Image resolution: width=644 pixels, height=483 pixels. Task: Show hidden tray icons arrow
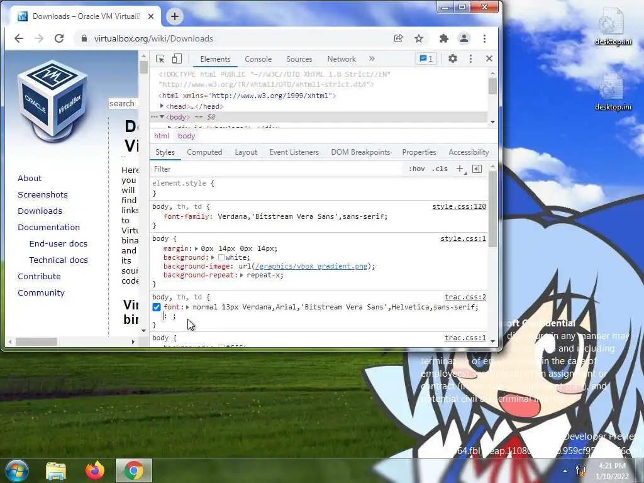tap(565, 471)
